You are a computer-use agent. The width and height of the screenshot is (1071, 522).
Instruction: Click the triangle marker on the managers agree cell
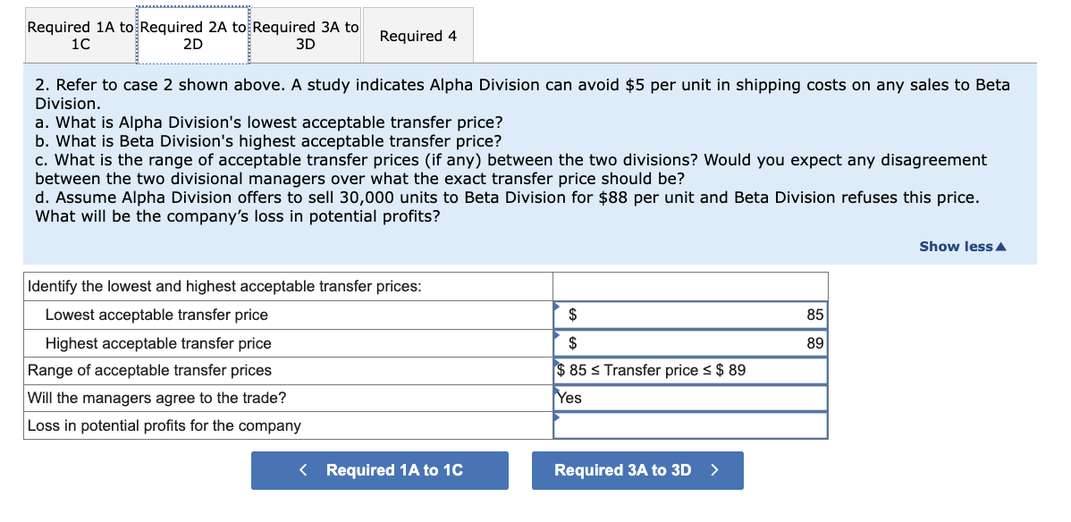click(x=556, y=391)
